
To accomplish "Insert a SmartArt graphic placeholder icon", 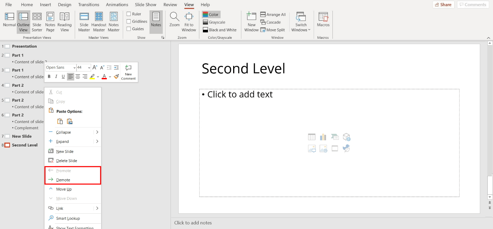I will pyautogui.click(x=335, y=137).
